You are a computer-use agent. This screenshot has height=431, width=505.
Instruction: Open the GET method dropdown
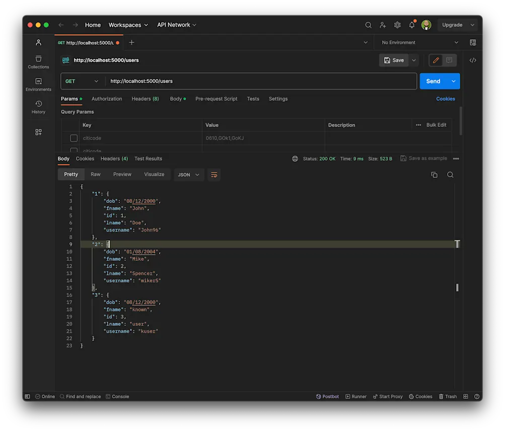click(x=82, y=81)
